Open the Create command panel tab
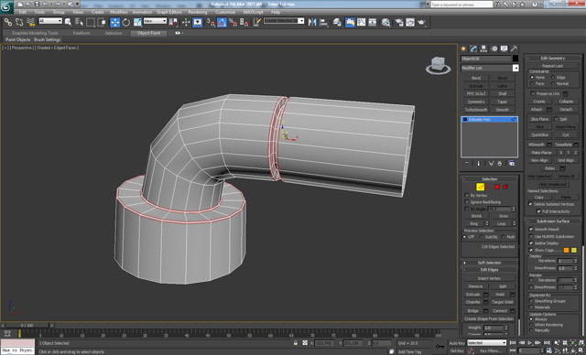 click(464, 48)
